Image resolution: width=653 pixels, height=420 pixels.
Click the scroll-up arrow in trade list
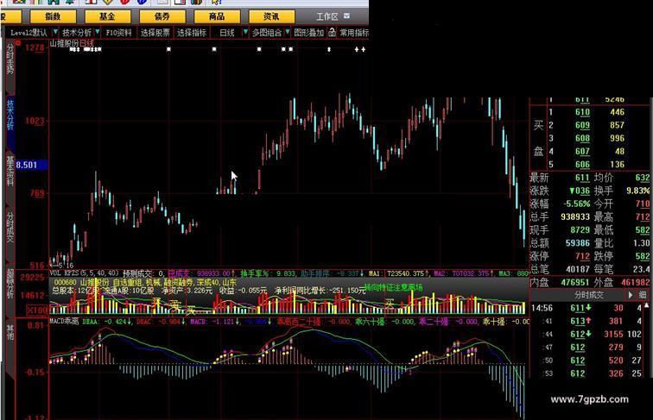[646, 305]
